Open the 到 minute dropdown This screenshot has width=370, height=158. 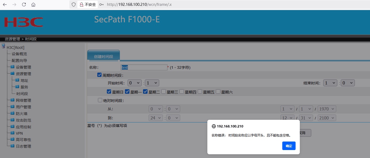coord(173,118)
